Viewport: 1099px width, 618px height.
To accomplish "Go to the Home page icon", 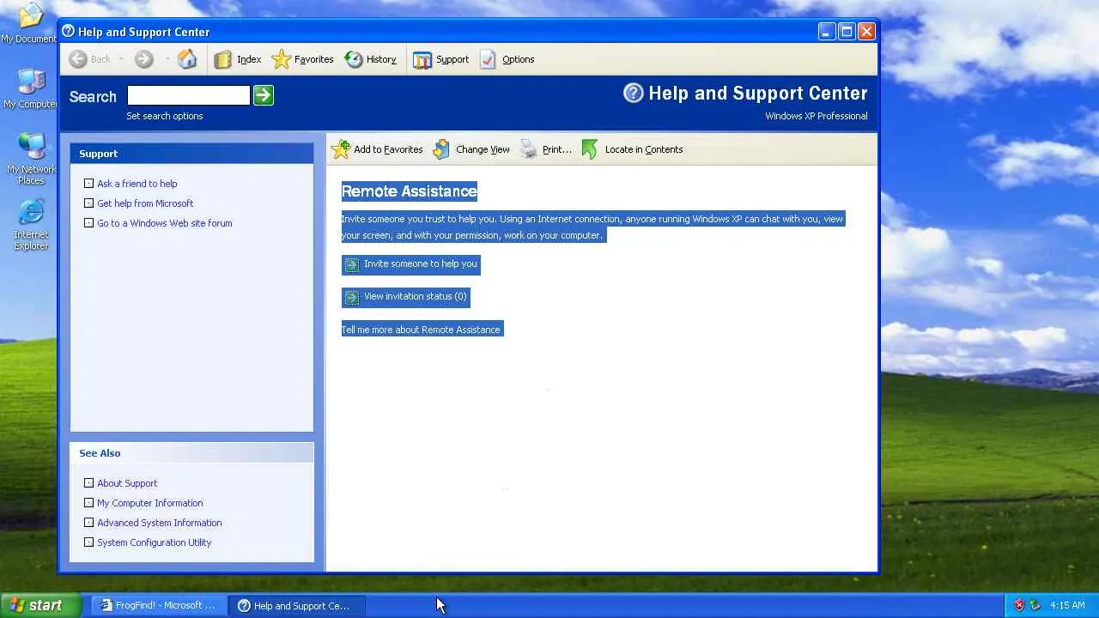I will coord(187,59).
